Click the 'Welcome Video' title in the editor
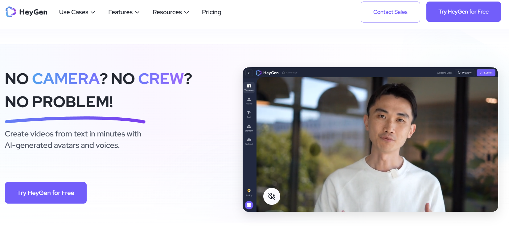 click(445, 73)
